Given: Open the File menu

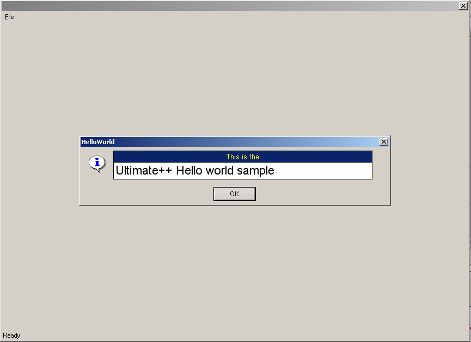Looking at the screenshot, I should pyautogui.click(x=9, y=17).
